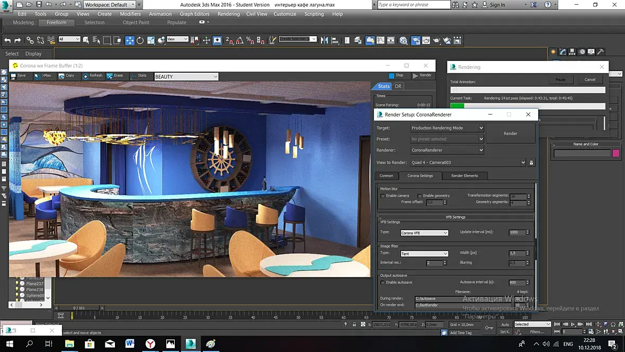Open Yandex Browser from the taskbar
625x352 pixels.
pos(150,344)
